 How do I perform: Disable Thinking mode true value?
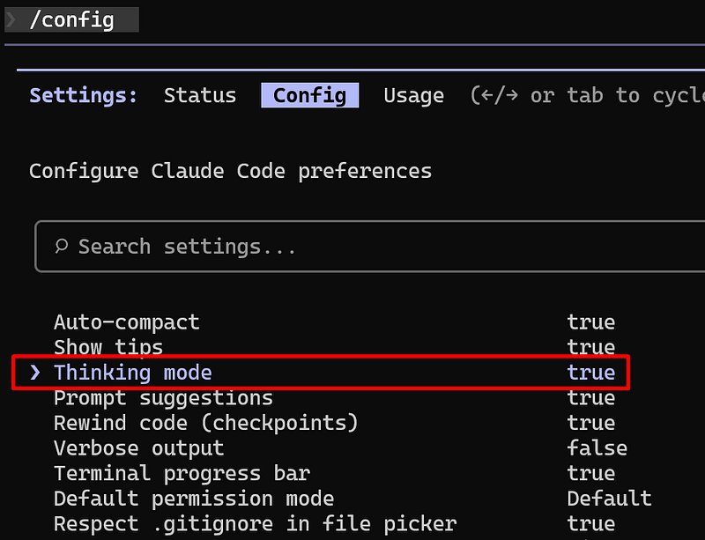point(590,373)
